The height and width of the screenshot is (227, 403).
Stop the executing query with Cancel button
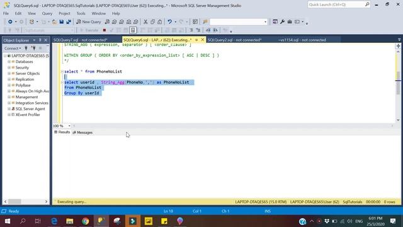coord(105,30)
